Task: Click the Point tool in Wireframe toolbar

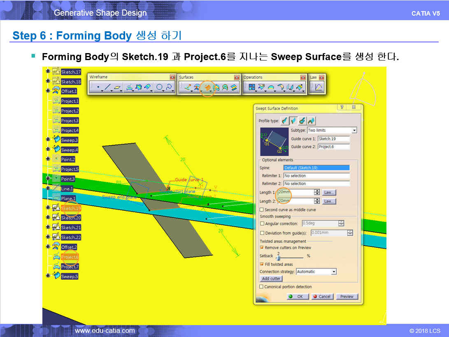Action: [97, 87]
